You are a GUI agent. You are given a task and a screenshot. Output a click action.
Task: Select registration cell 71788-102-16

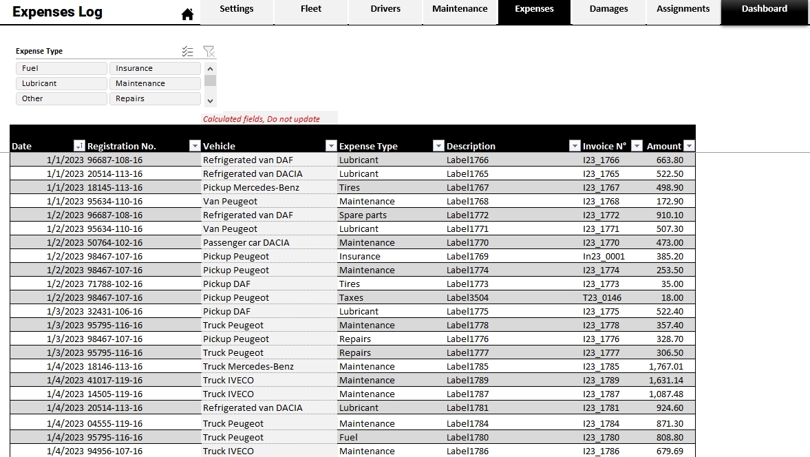pyautogui.click(x=143, y=284)
